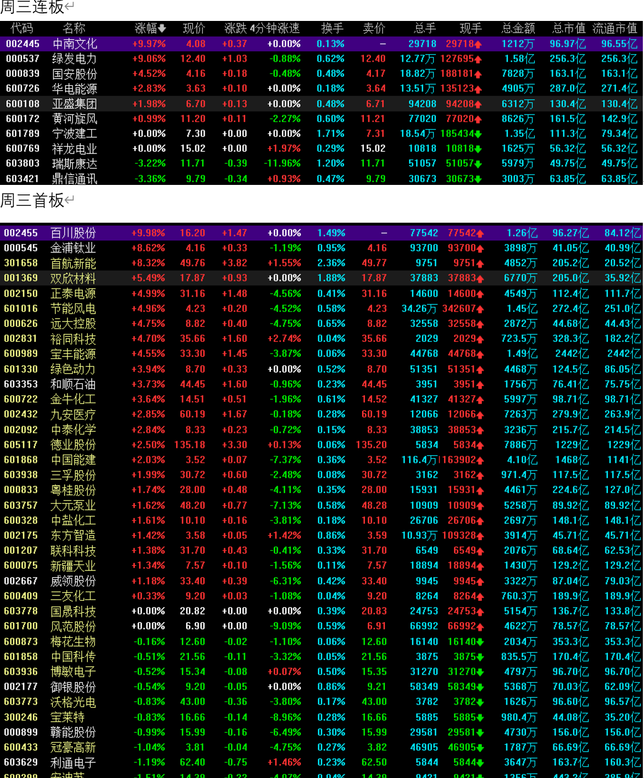
Task: Open stock code 000537 绿发电力
Action: [x=23, y=59]
